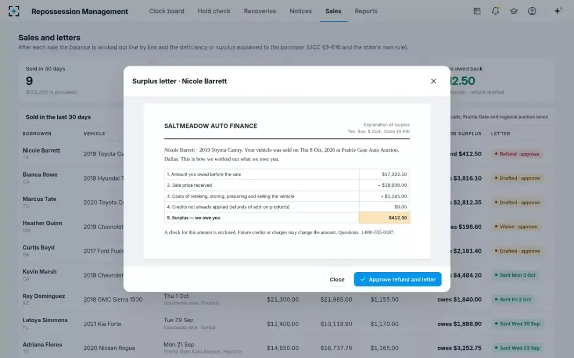Click the Waive · approve status pill
The width and height of the screenshot is (574, 358).
pos(516,227)
